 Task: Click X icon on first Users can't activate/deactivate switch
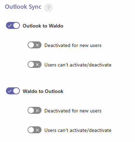(37, 64)
